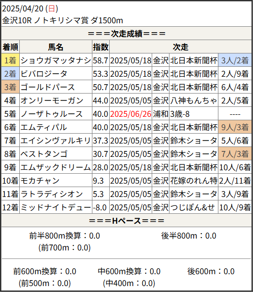Open the エムザックドリーム row name
Screen dimensions: 253x292
[55, 167]
